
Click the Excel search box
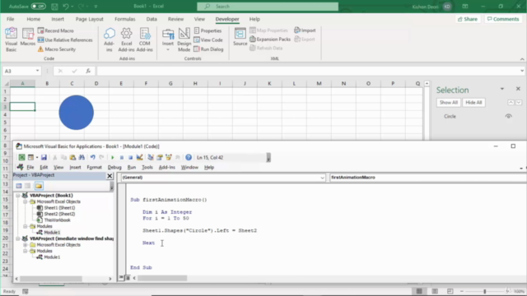[268, 7]
